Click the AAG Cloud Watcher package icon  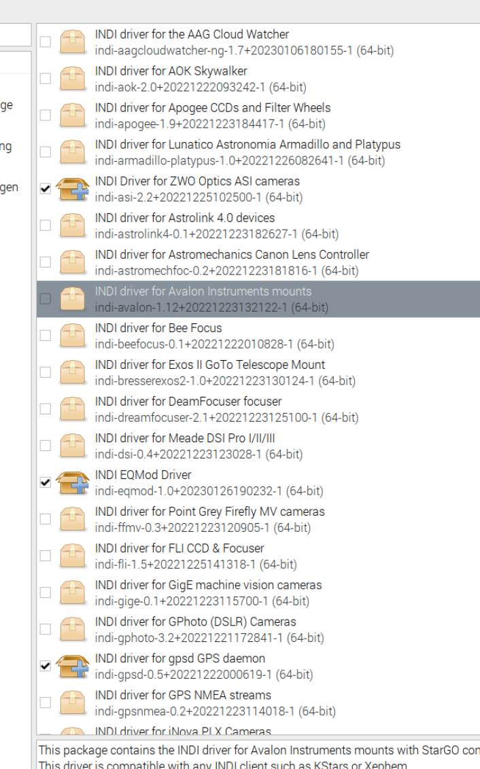(x=73, y=41)
